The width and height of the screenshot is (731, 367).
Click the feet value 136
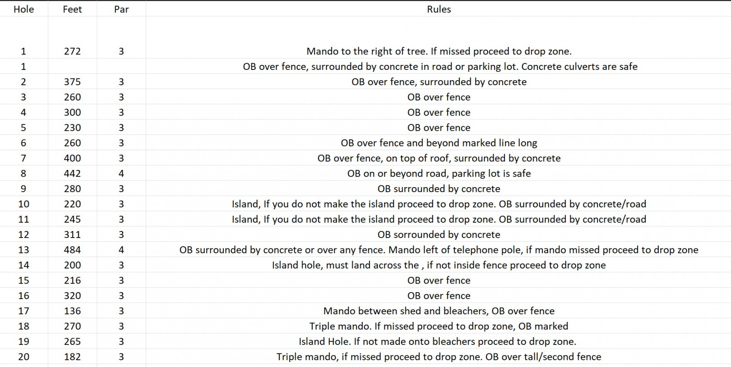(72, 311)
